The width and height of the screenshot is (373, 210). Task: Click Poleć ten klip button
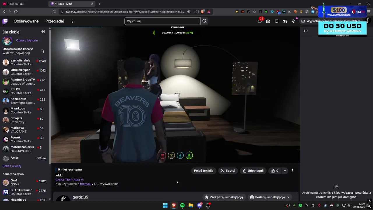pyautogui.click(x=204, y=171)
